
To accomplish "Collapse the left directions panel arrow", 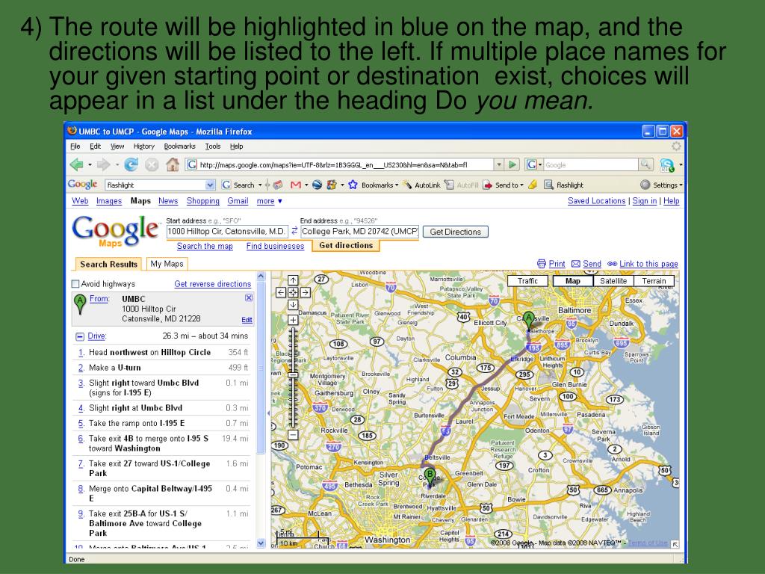I will tap(268, 413).
